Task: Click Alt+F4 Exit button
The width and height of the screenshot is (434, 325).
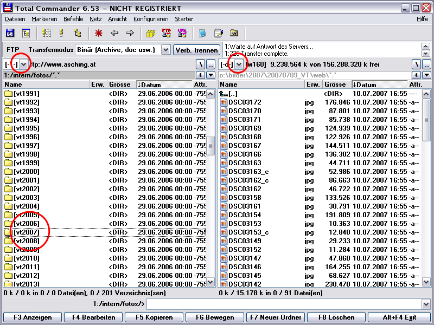Action: [399, 317]
